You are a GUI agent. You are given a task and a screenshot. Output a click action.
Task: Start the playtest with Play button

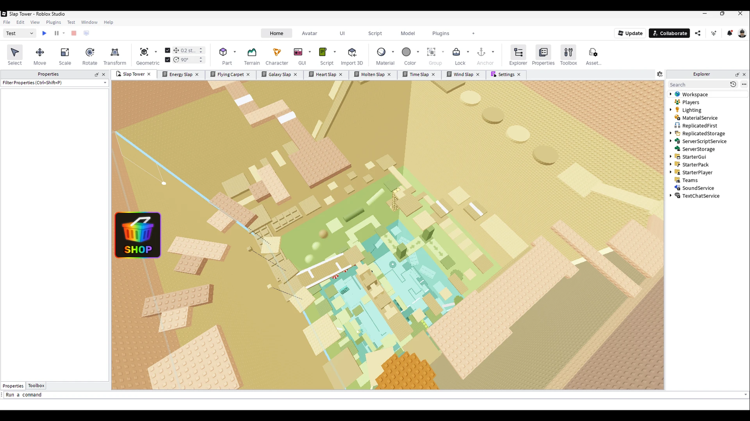(x=45, y=33)
